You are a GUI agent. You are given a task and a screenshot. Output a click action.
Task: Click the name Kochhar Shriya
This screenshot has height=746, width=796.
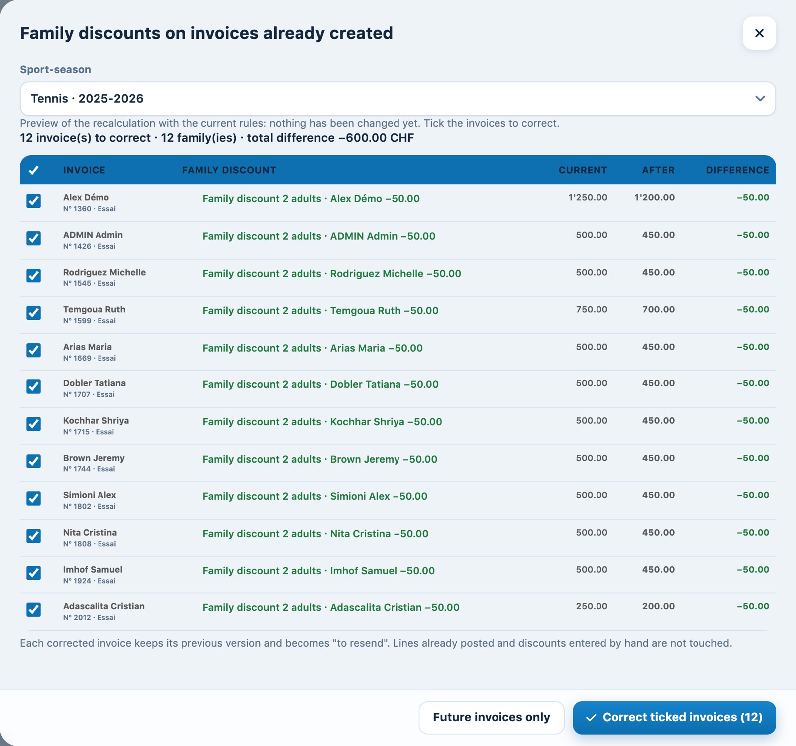96,420
